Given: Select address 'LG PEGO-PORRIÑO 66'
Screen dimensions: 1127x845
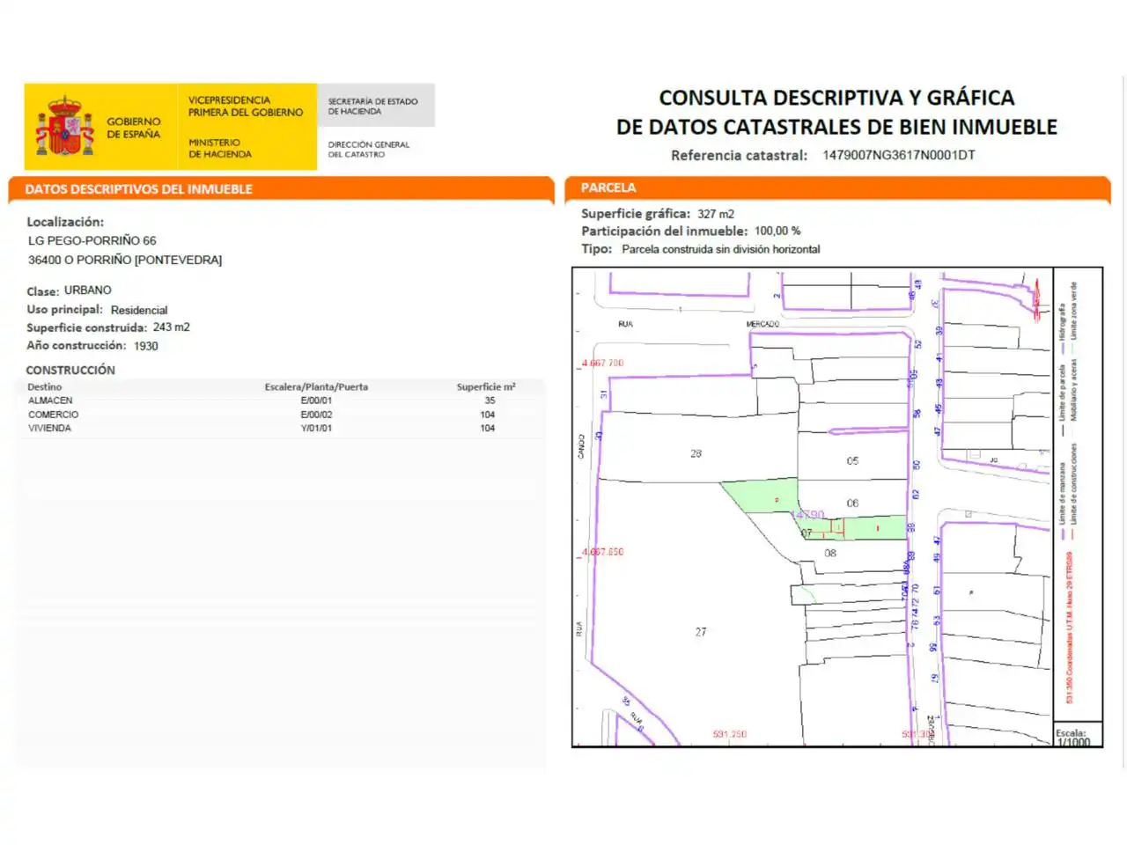Looking at the screenshot, I should pyautogui.click(x=92, y=240).
